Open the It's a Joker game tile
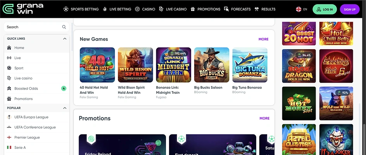This screenshot has height=155, width=366. point(336,139)
